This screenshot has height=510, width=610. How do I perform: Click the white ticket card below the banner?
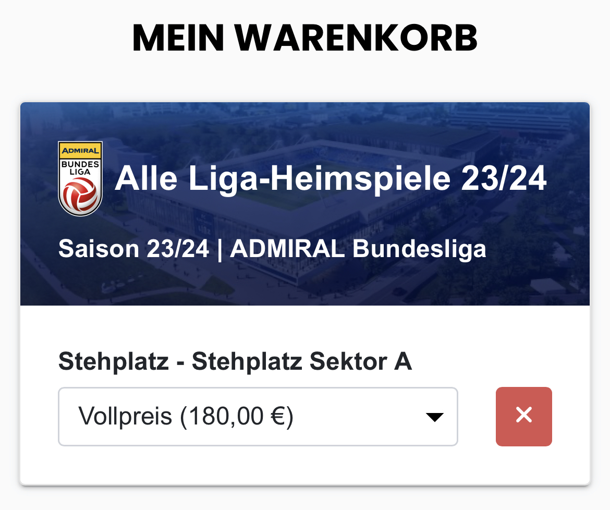tap(305, 395)
